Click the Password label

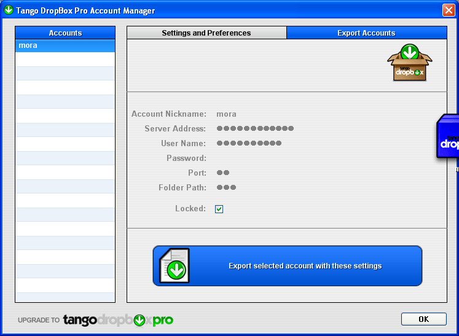(x=186, y=158)
